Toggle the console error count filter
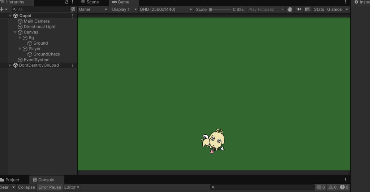The height and width of the screenshot is (192, 370). point(345,187)
